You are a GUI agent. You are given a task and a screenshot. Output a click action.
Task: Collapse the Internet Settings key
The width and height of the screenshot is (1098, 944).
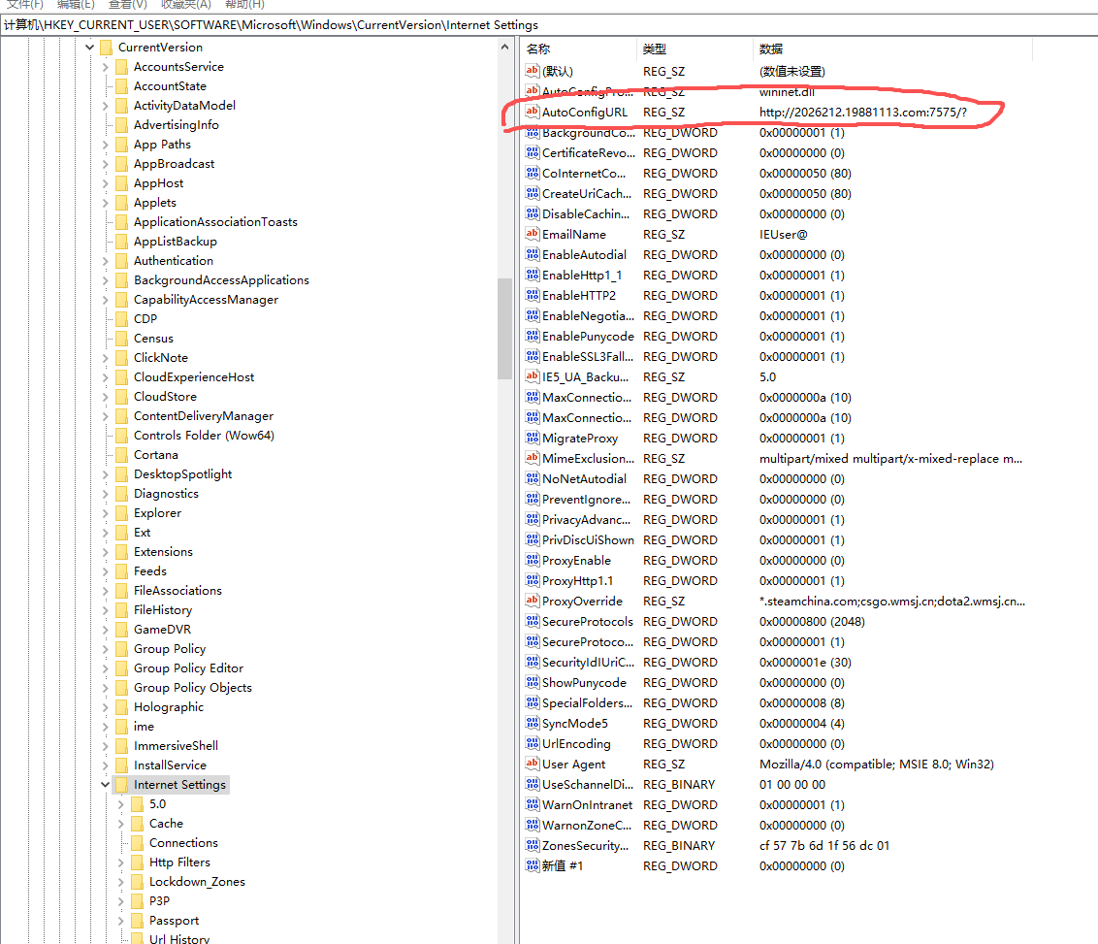(105, 784)
